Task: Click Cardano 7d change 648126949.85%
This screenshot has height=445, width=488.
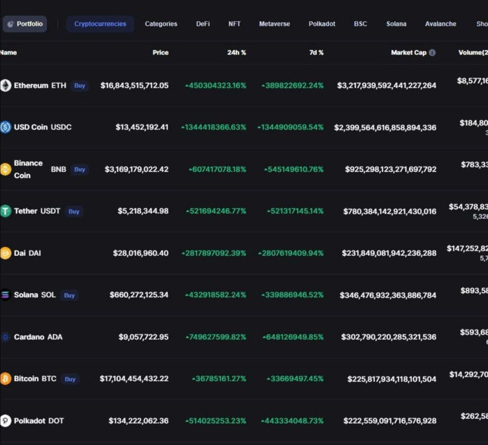Action: click(293, 337)
